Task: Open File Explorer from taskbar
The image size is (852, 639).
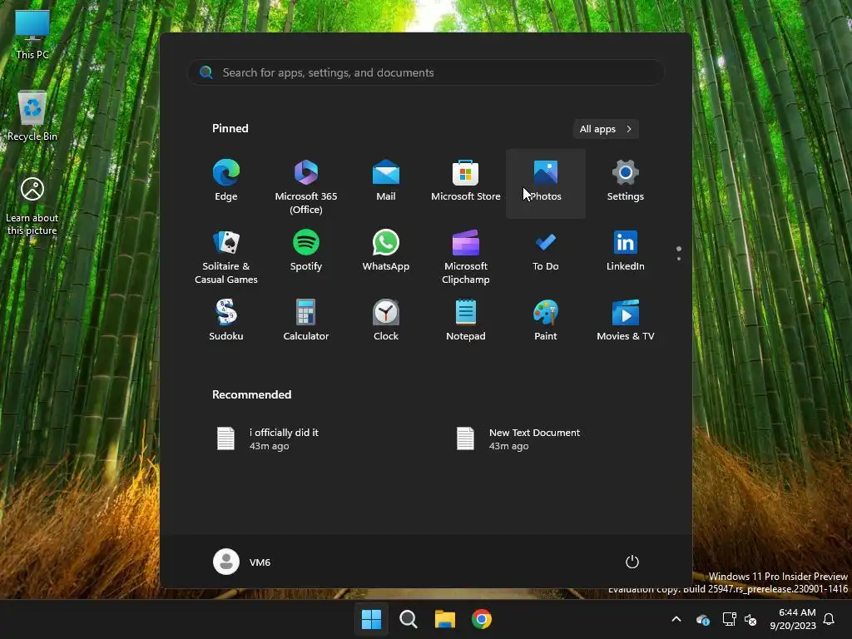Action: tap(445, 619)
